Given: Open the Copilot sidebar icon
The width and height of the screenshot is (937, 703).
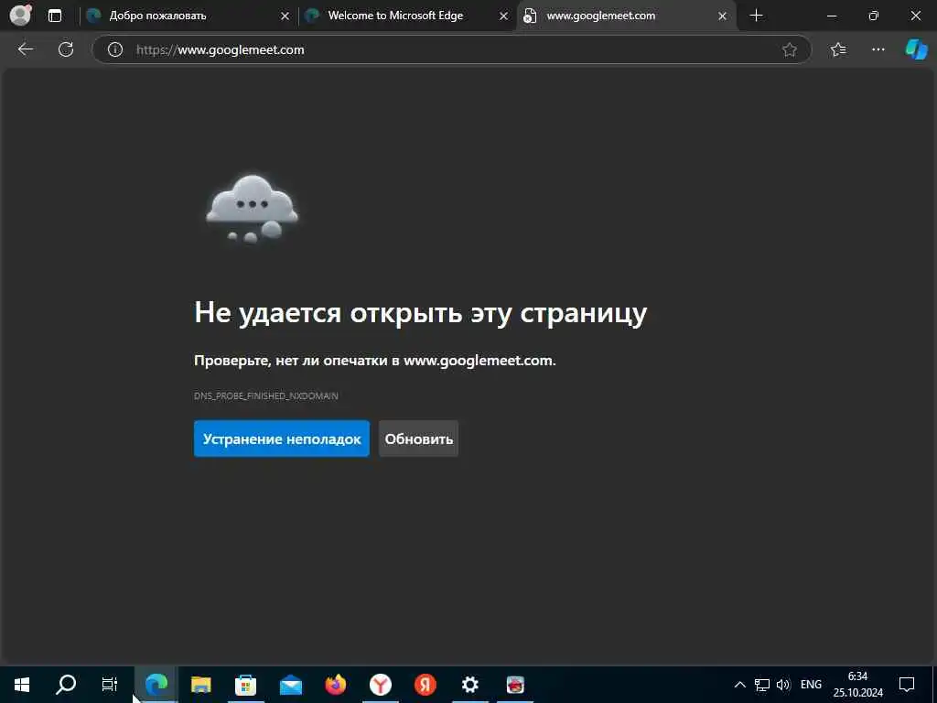Looking at the screenshot, I should click(x=916, y=49).
